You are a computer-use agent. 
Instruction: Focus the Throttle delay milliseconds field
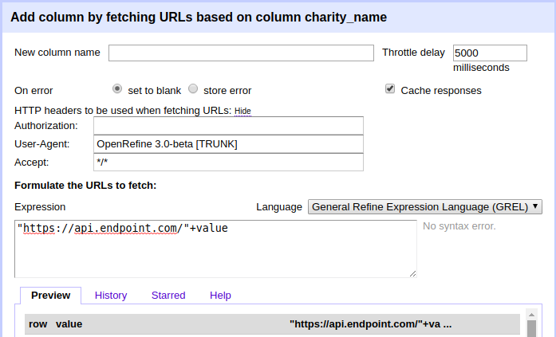[x=490, y=53]
